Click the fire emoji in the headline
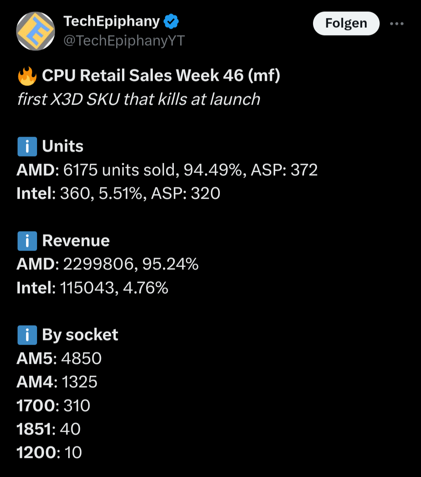 click(x=27, y=76)
